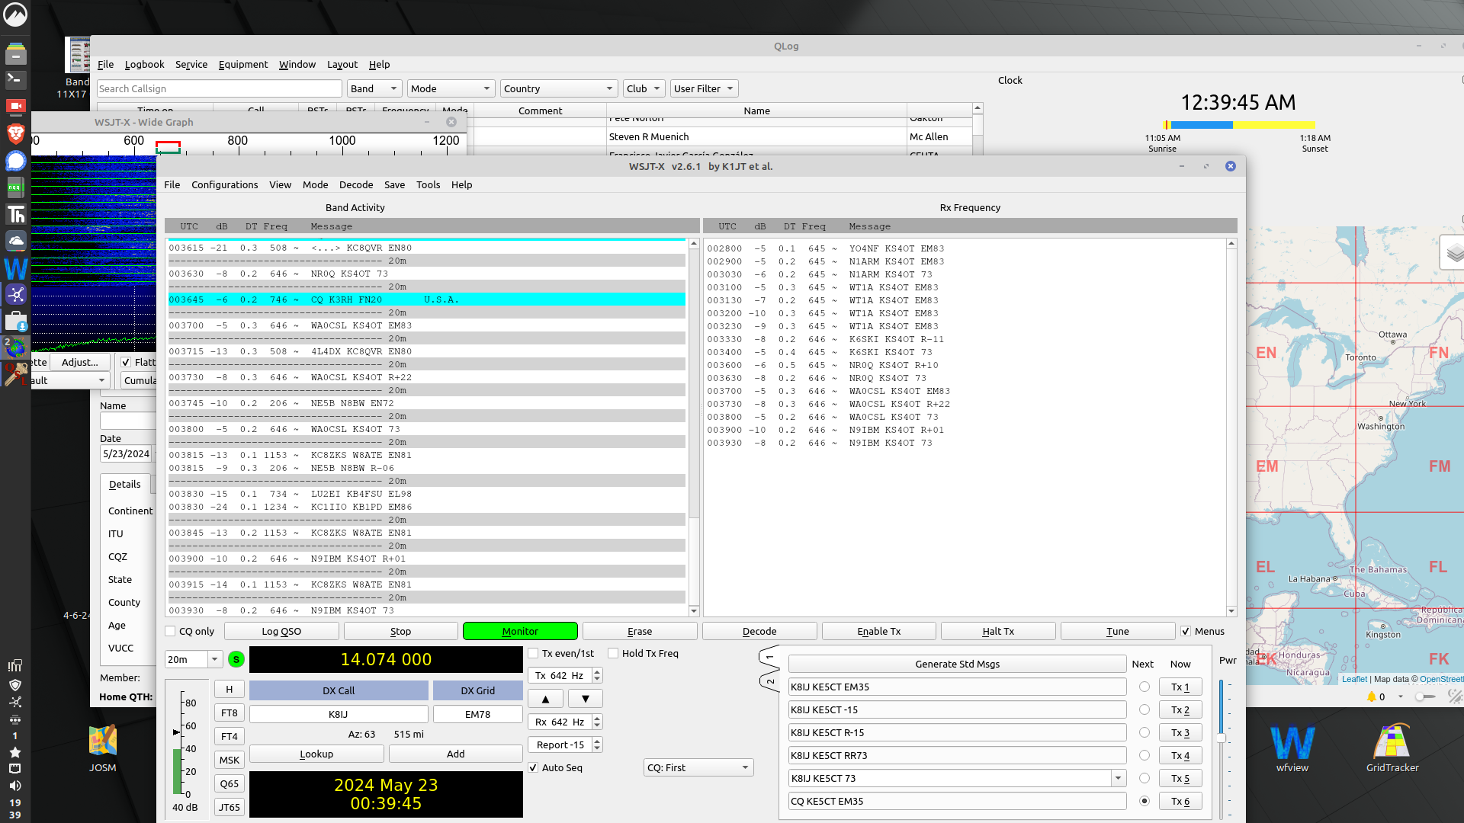1464x823 pixels.
Task: Toggle the Tx even/1st checkbox
Action: click(533, 653)
